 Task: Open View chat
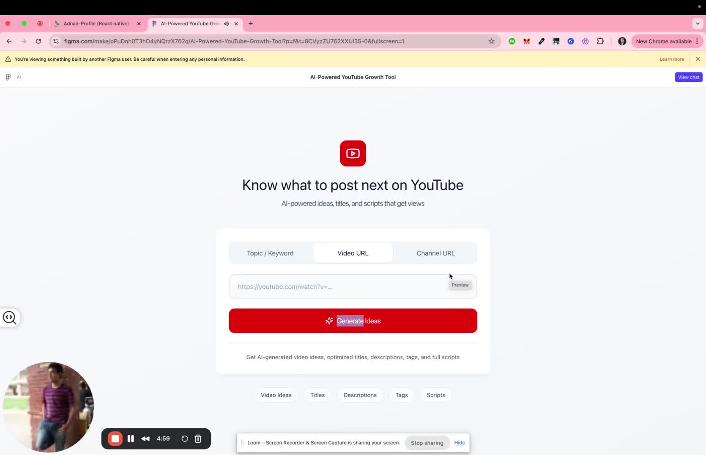[688, 77]
